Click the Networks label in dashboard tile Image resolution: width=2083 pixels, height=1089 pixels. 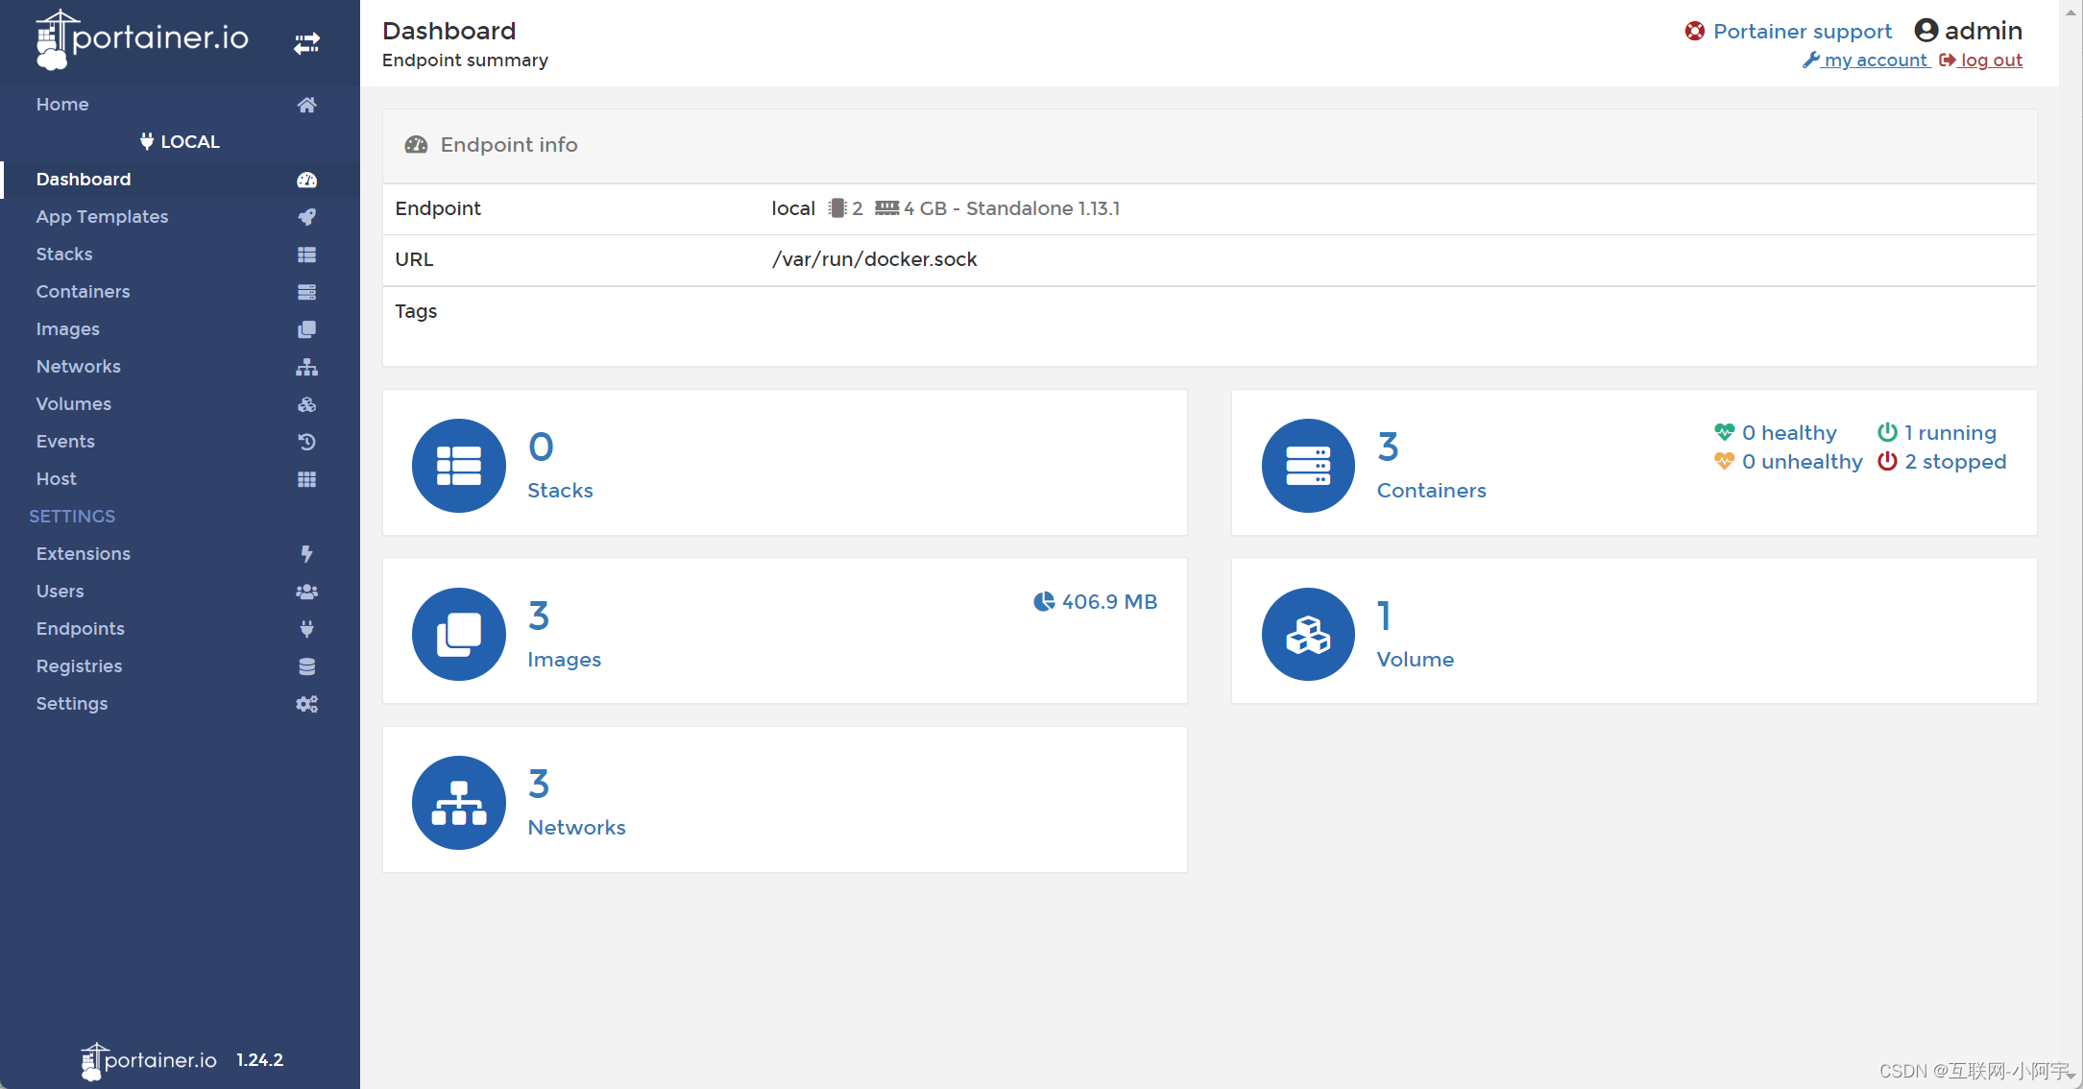pyautogui.click(x=576, y=828)
